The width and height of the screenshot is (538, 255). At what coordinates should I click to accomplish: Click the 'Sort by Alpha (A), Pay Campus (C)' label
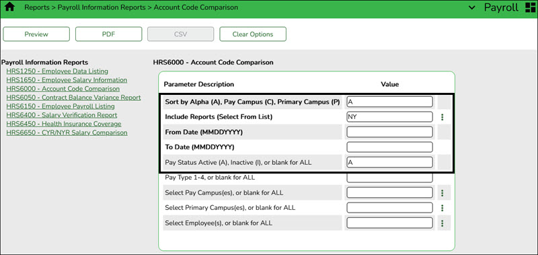click(253, 102)
